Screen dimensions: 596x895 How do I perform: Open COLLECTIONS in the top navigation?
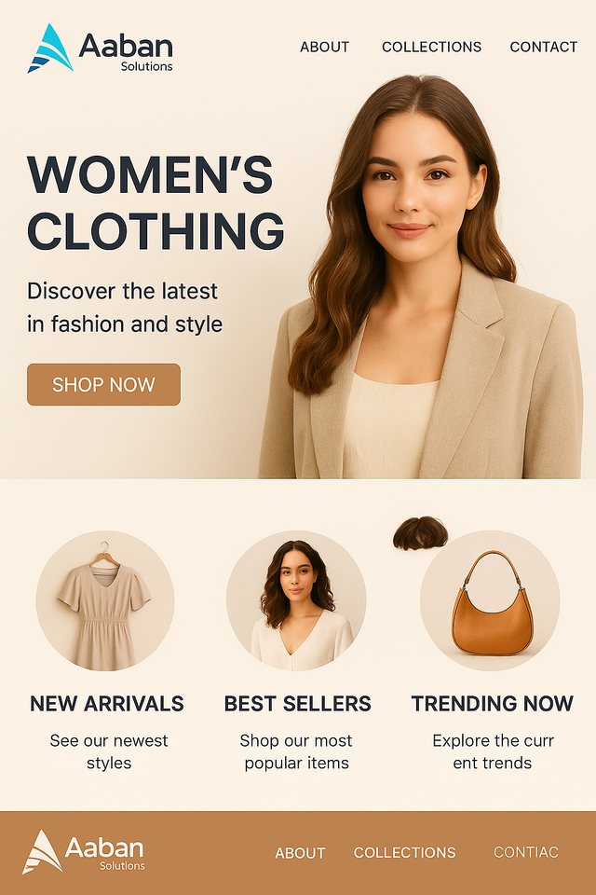(431, 47)
